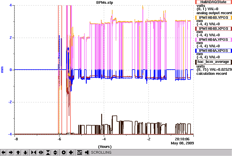Select the IPM1H04B.YPOS legend entry
The height and width of the screenshot is (156, 232).
coord(213,18)
